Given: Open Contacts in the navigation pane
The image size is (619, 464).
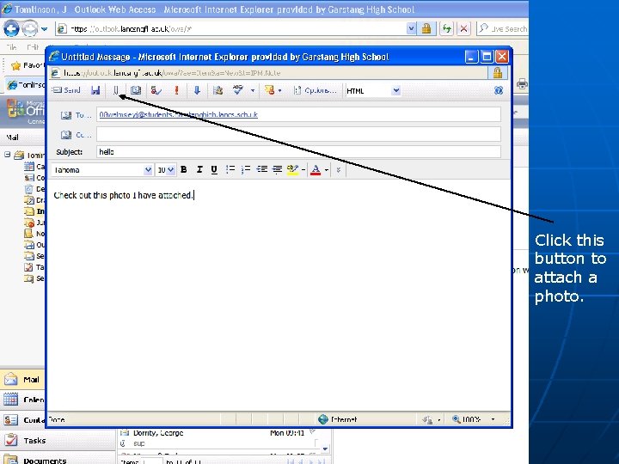Looking at the screenshot, I should click(22, 420).
